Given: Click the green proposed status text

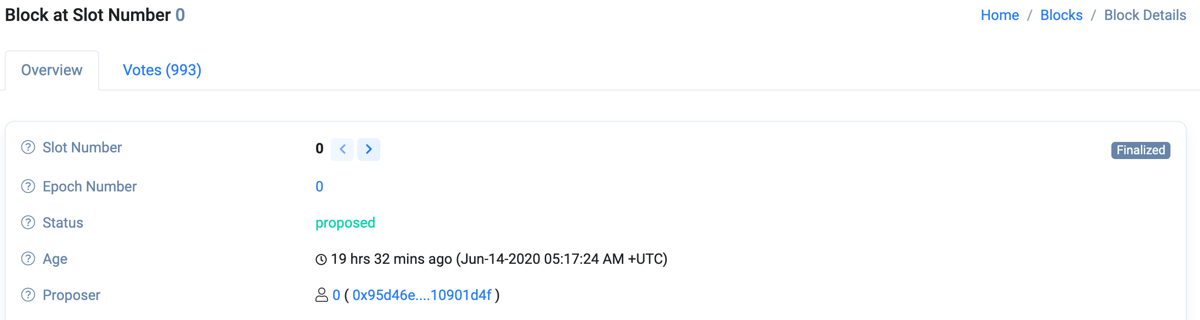Looking at the screenshot, I should pyautogui.click(x=345, y=222).
